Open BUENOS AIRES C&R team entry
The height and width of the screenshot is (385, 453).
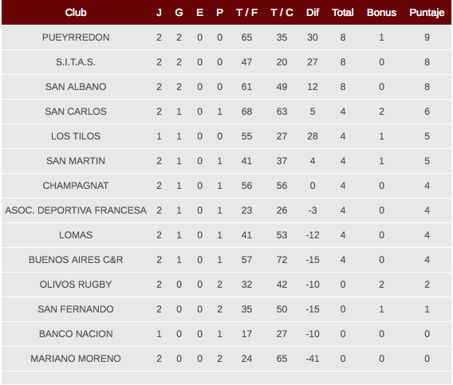pyautogui.click(x=76, y=260)
